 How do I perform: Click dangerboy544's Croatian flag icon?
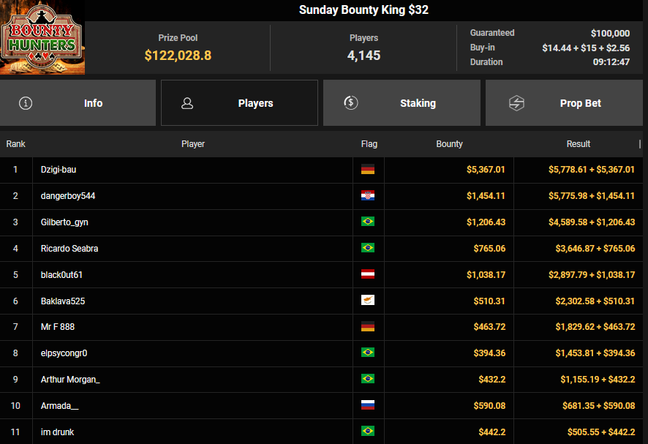pyautogui.click(x=368, y=196)
